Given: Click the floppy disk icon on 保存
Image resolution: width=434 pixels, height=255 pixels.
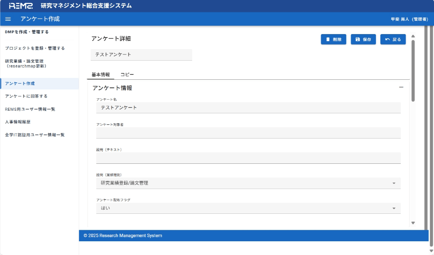Looking at the screenshot, I should coord(357,39).
